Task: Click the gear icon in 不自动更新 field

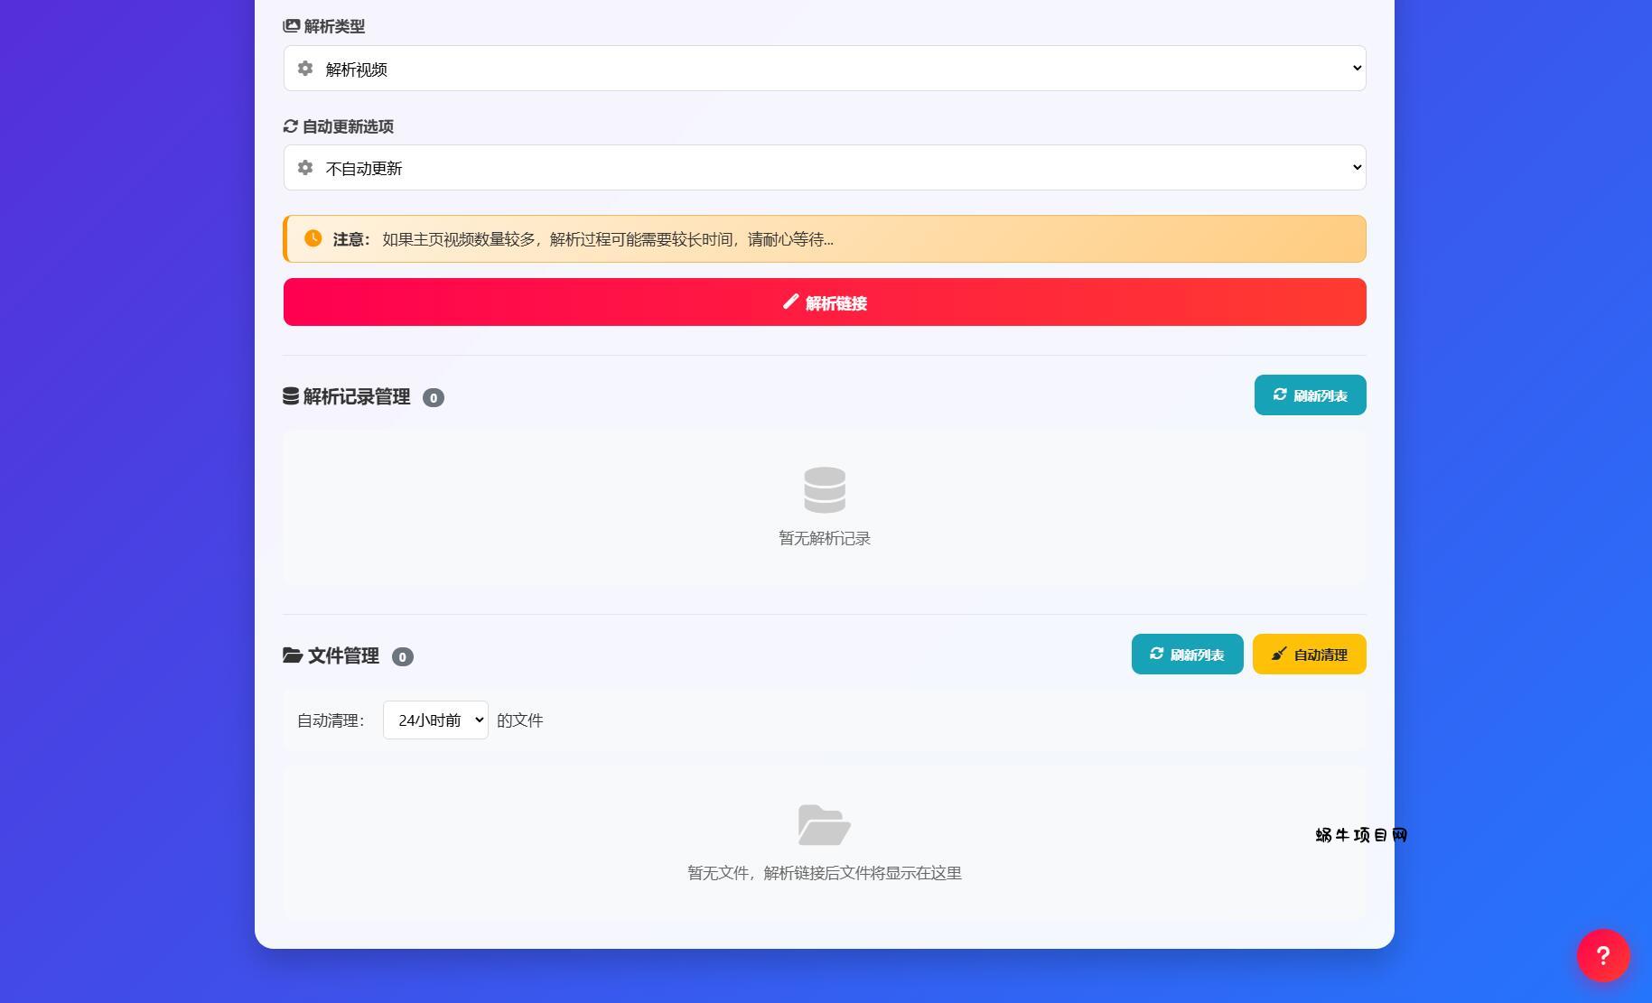Action: 305,168
